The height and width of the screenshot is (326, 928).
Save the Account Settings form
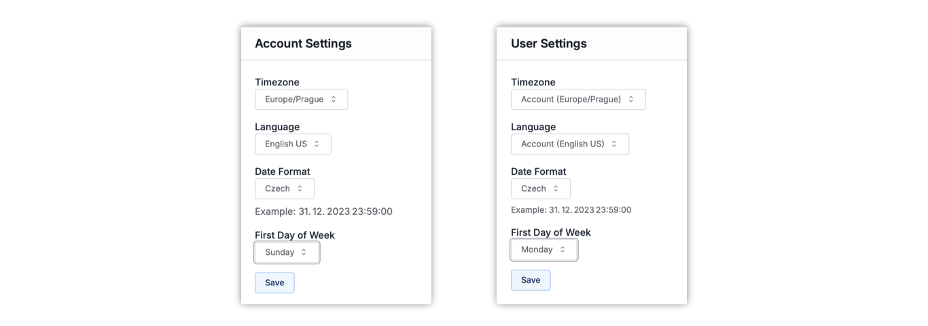(274, 283)
